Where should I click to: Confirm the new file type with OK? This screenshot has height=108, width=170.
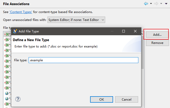point(102,99)
